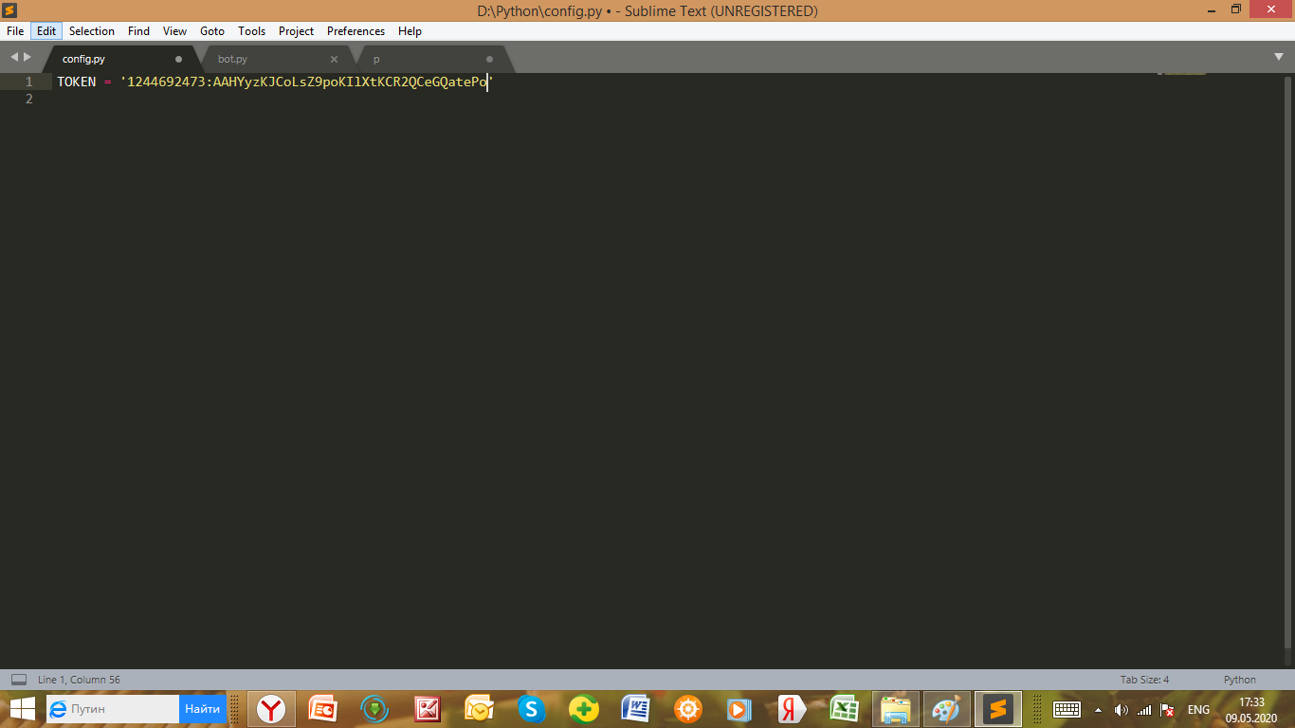Place cursor in the TOKEN string value
Image resolution: width=1295 pixels, height=728 pixels.
coord(306,82)
